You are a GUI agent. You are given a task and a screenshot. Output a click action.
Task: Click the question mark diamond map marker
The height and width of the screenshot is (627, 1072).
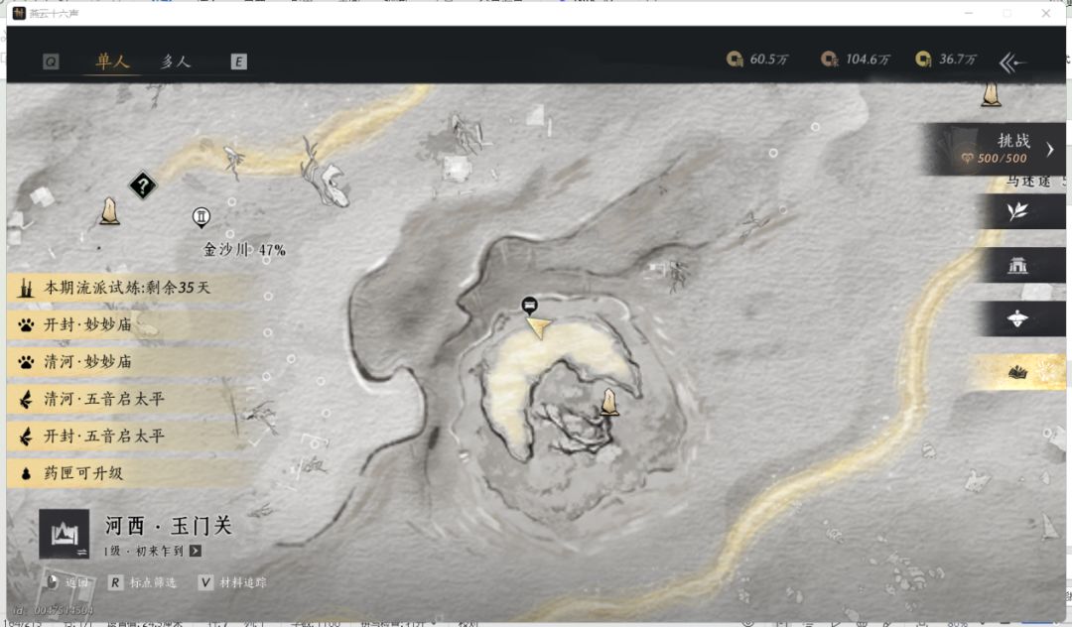coord(143,186)
